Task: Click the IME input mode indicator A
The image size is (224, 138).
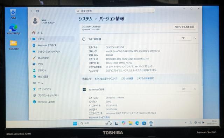Action: [190, 123]
